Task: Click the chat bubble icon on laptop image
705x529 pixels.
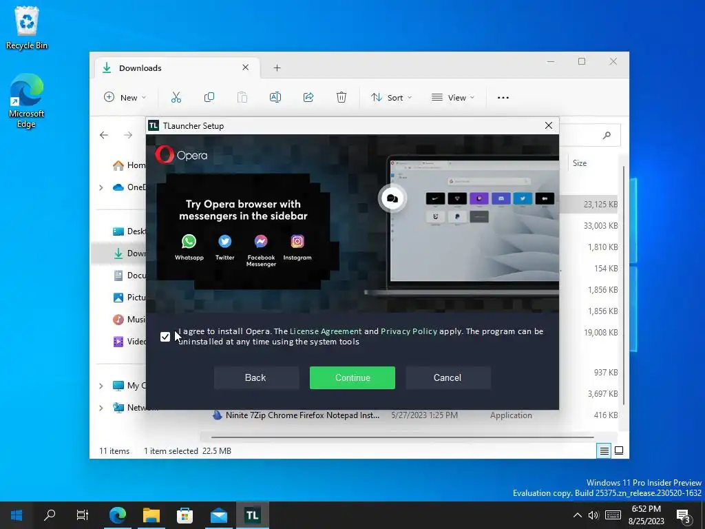Action: point(392,198)
